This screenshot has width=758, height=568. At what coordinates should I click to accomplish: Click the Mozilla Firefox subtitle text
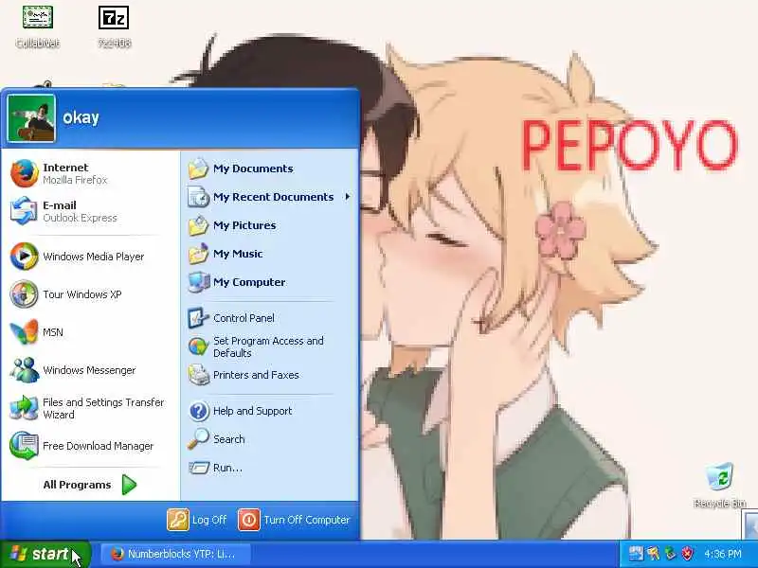click(75, 180)
